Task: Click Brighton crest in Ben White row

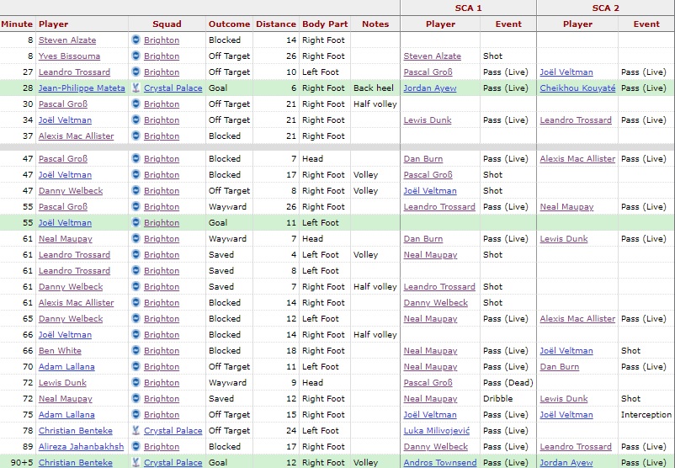Action: pos(136,350)
